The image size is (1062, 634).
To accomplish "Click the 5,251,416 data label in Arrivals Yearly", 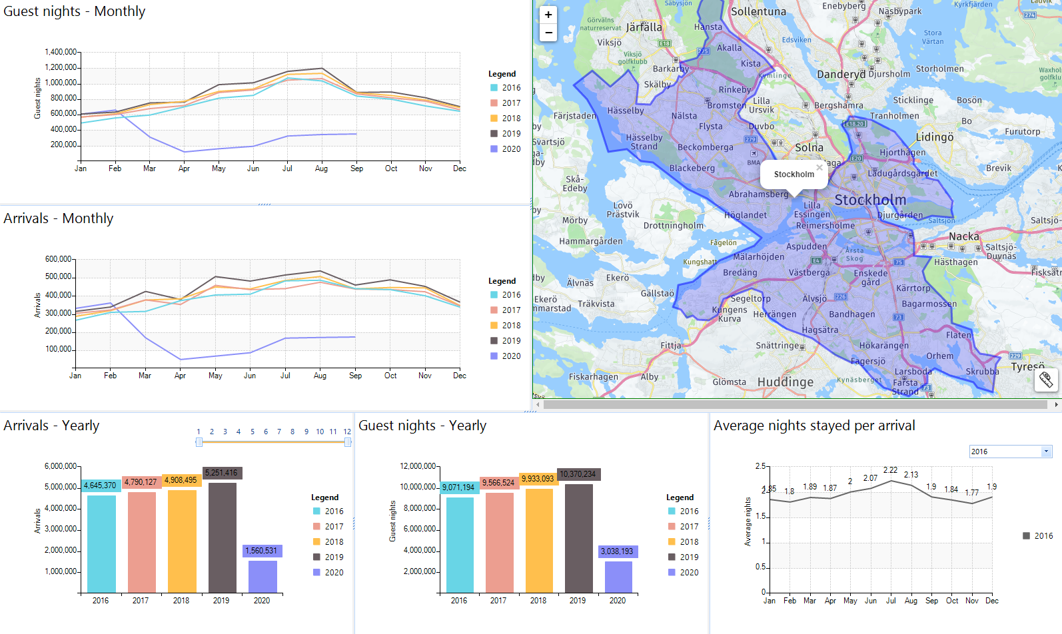I will coord(221,473).
